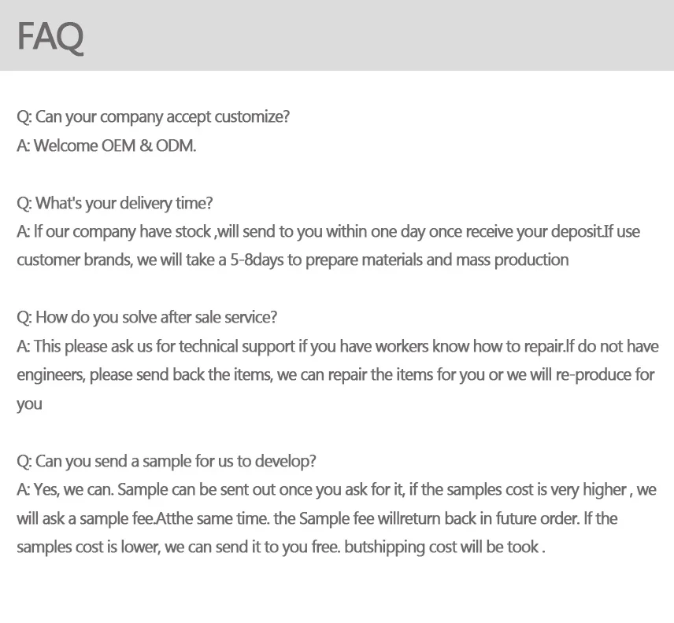Click the lone word "you" ending the third answer
This screenshot has height=623, width=674.
click(29, 404)
